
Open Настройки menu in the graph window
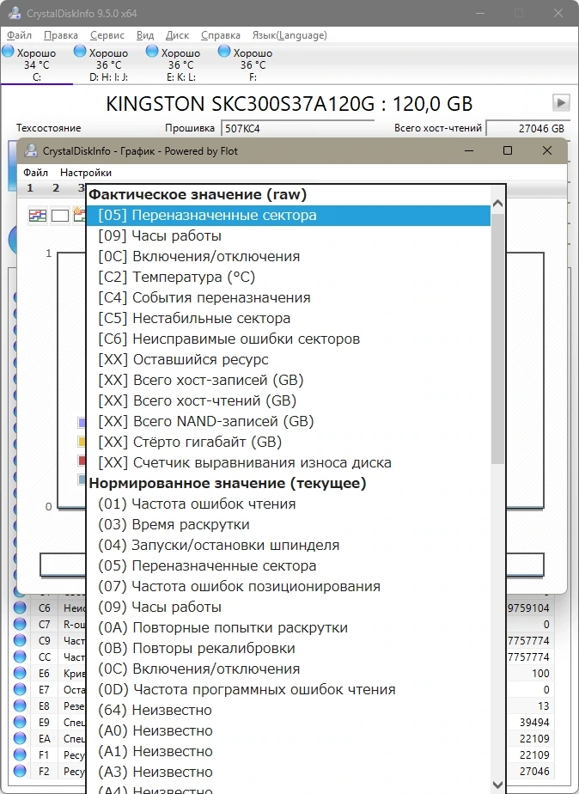click(x=86, y=173)
